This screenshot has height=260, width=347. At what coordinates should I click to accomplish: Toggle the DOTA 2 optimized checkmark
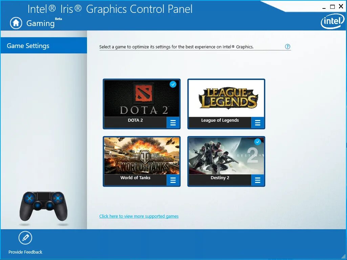click(173, 84)
